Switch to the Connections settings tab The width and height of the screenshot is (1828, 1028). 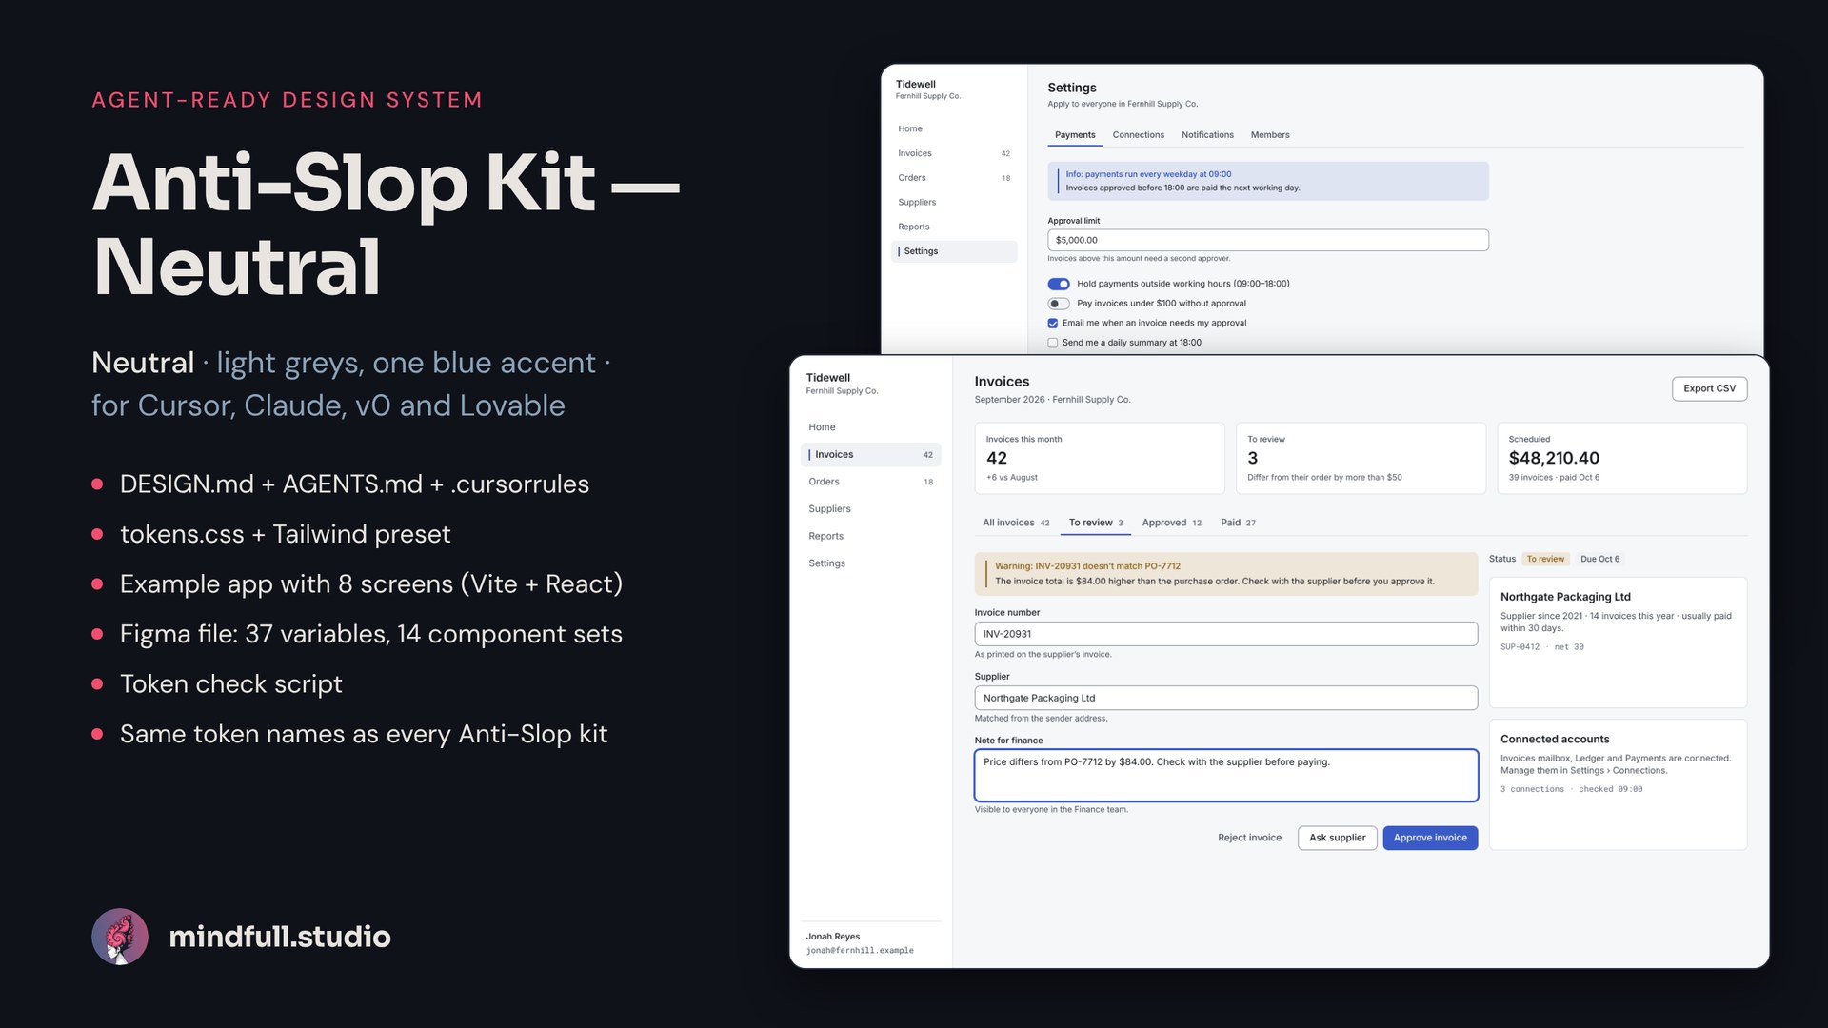point(1139,135)
